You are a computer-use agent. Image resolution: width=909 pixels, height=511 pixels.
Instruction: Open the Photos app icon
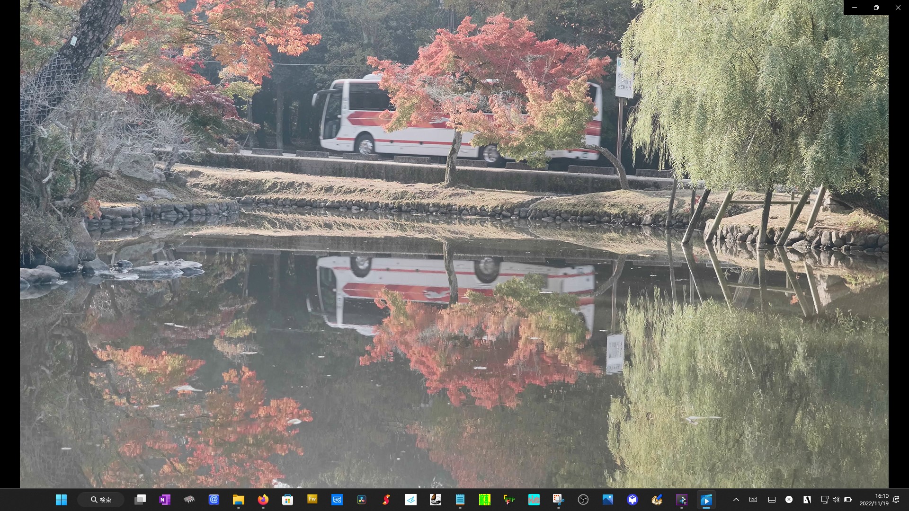coord(607,500)
